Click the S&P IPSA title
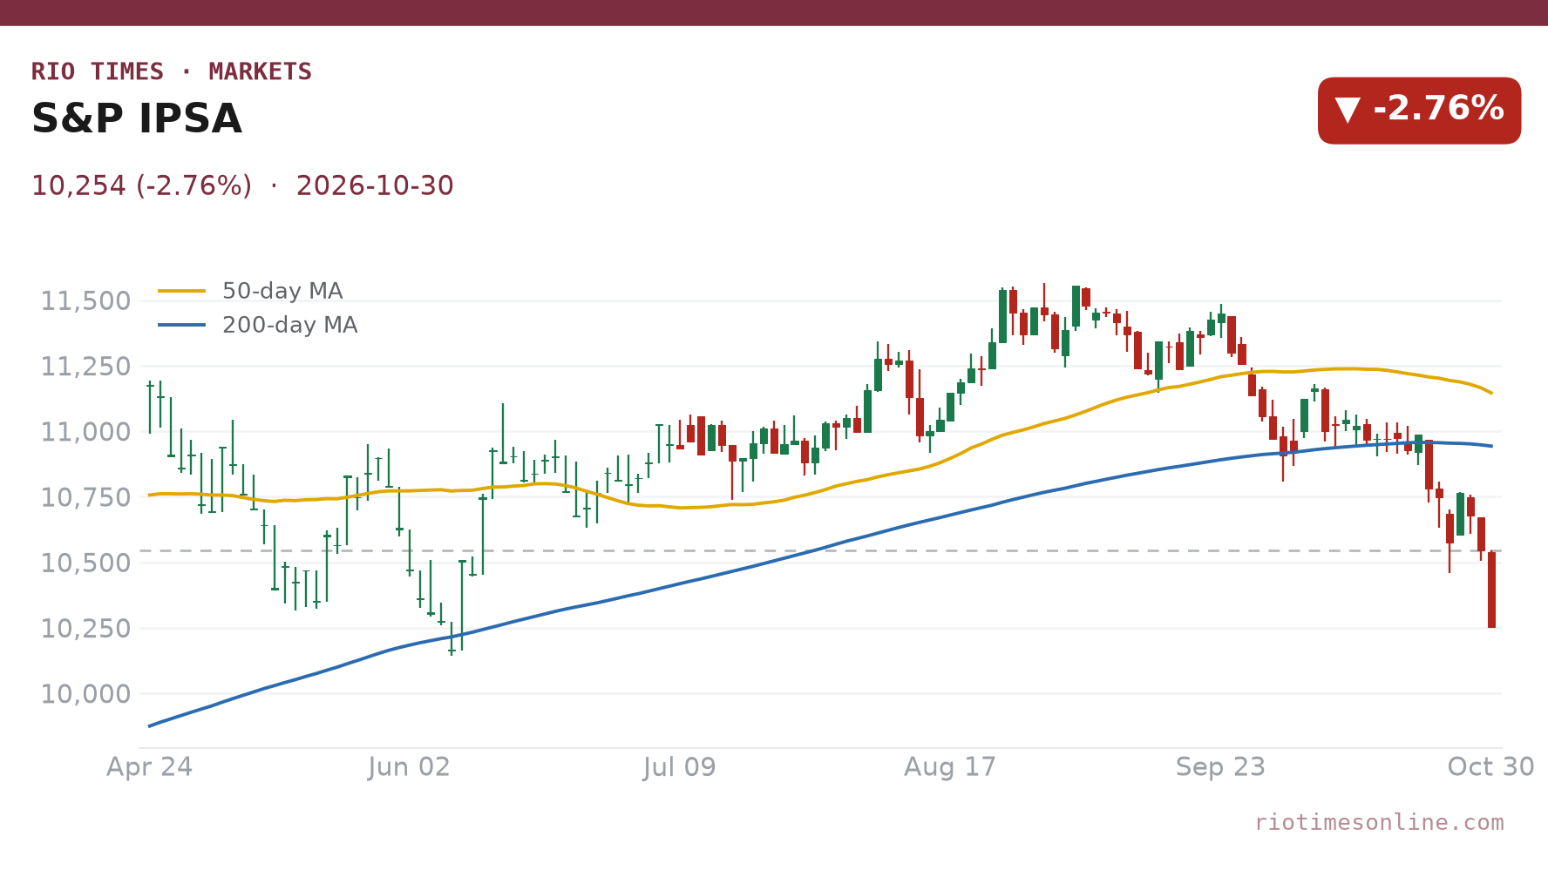The width and height of the screenshot is (1548, 870). pyautogui.click(x=137, y=119)
